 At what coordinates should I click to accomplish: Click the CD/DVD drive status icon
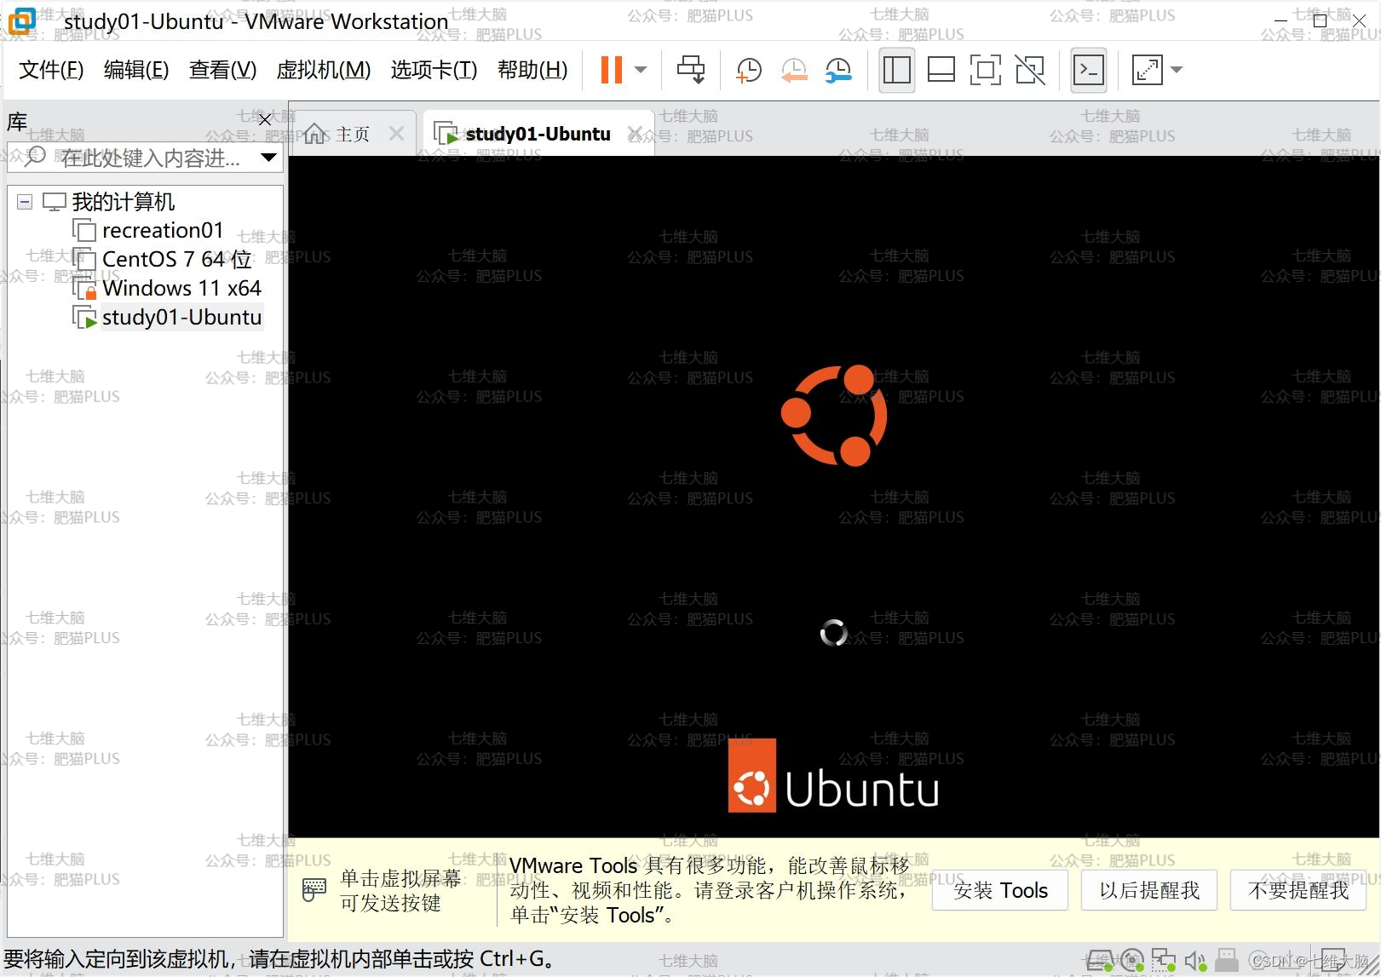(1132, 961)
